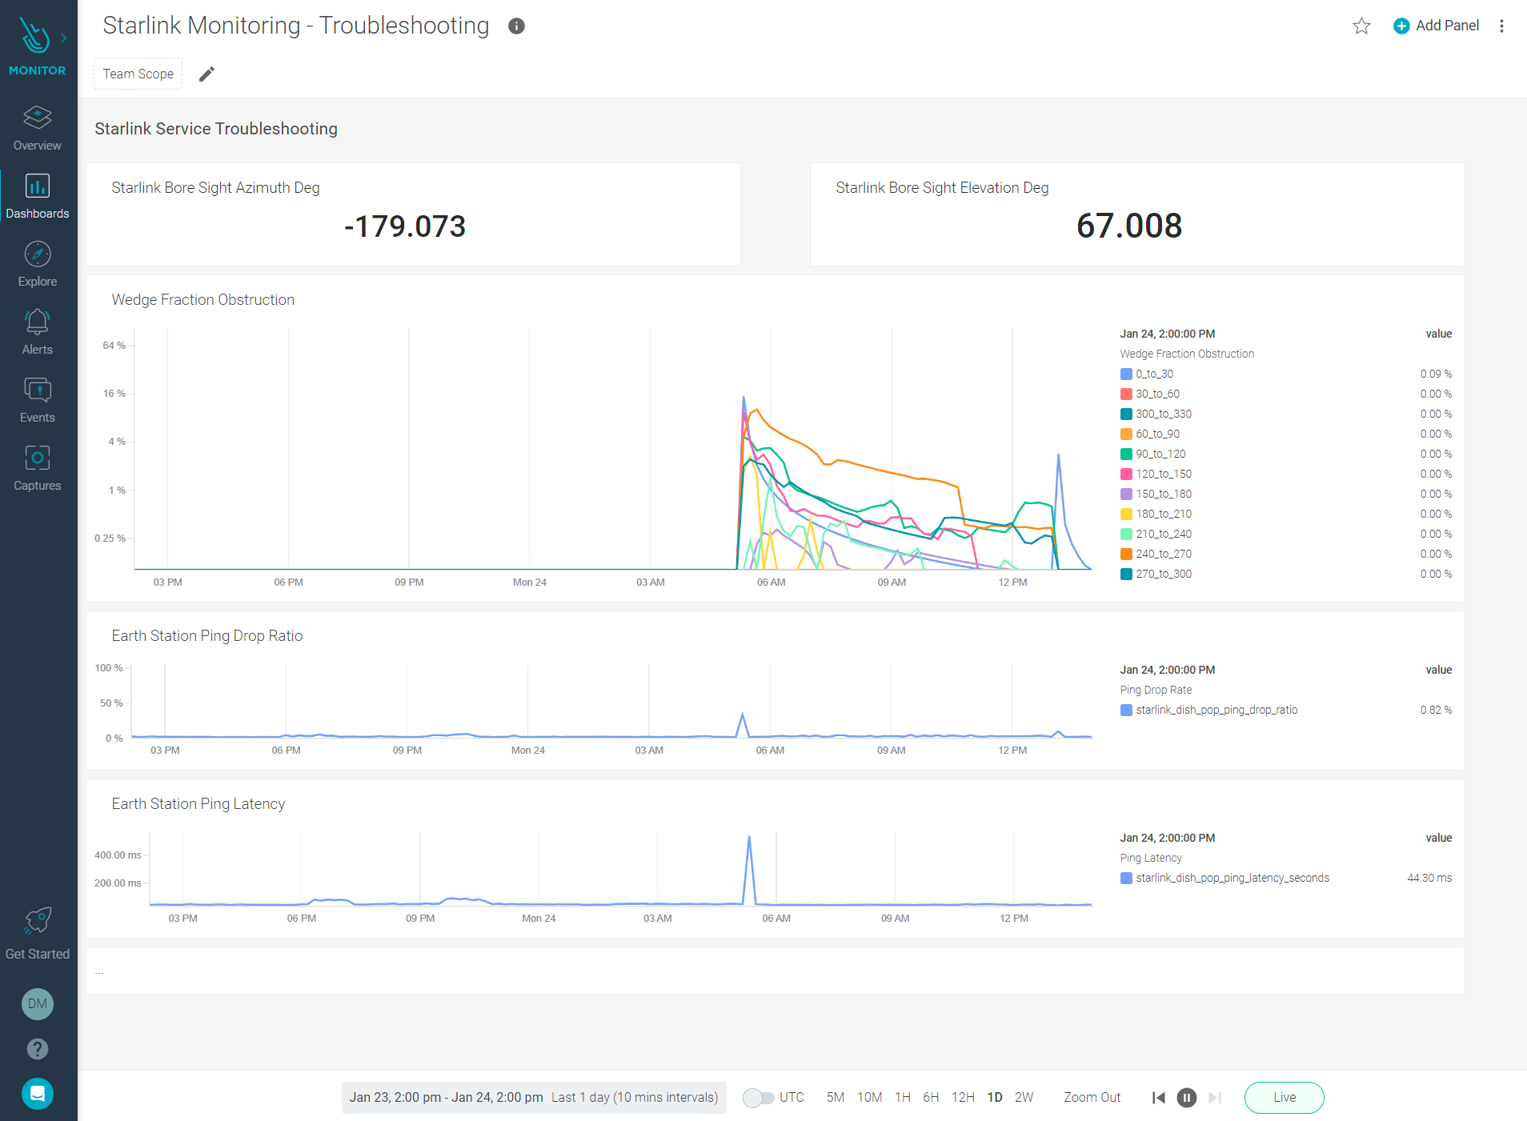1527x1121 pixels.
Task: Click the ellipsis in the empty bottom panel
Action: (x=99, y=971)
